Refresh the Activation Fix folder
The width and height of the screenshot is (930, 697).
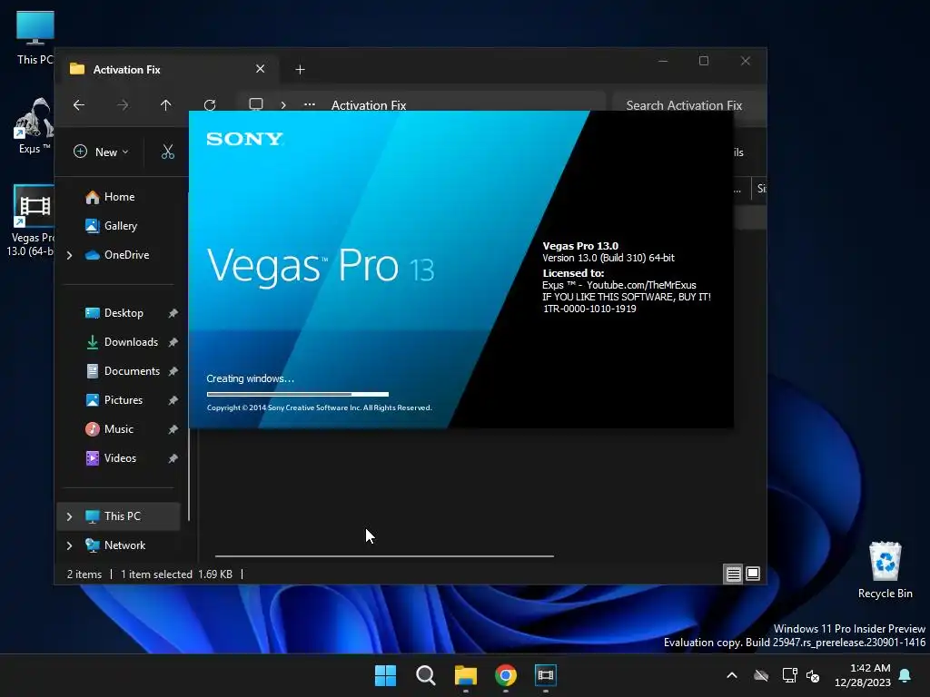(210, 105)
